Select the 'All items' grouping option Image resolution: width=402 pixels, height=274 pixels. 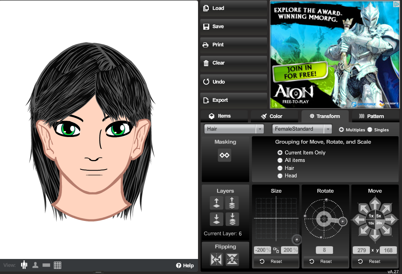[280, 160]
